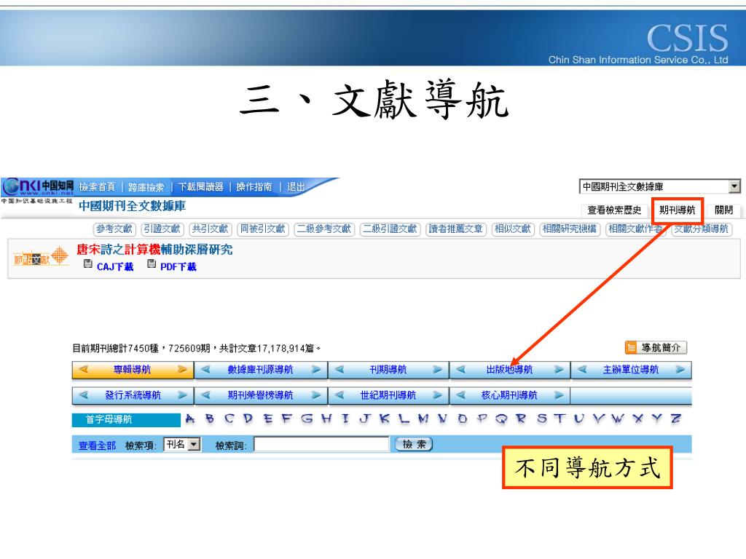The image size is (746, 559).
Task: Click letter G in 首字母導航
Action: 307,419
